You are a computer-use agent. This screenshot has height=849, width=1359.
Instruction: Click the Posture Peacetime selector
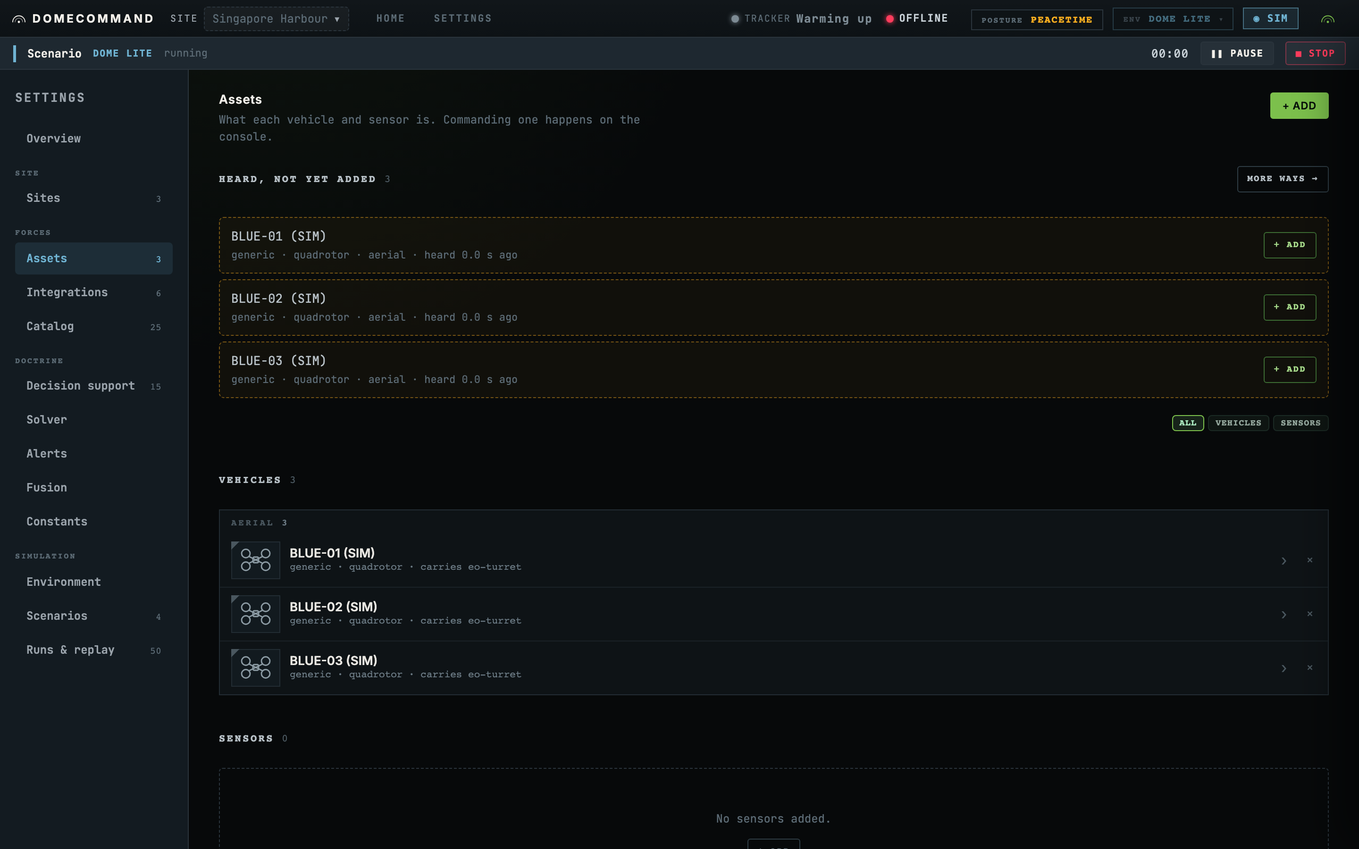tap(1037, 20)
